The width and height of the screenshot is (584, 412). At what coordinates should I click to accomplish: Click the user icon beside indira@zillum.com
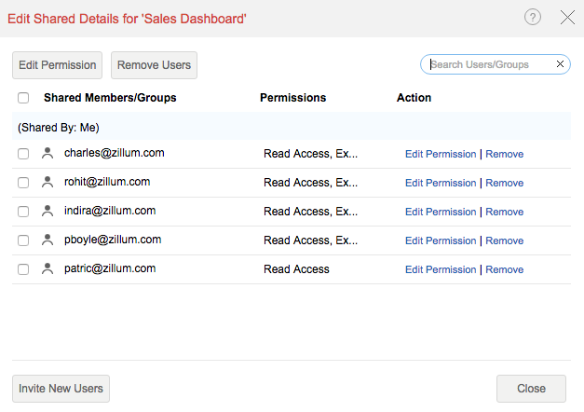[48, 212]
